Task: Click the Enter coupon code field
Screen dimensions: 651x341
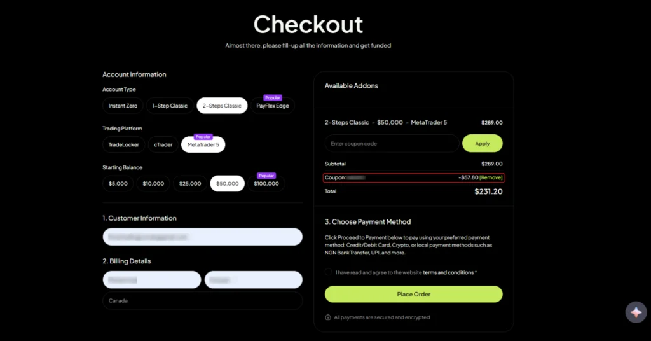Action: (392, 143)
